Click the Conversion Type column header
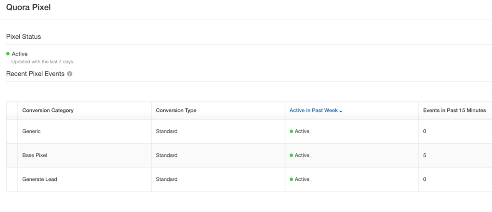This screenshot has width=492, height=212. (x=176, y=111)
